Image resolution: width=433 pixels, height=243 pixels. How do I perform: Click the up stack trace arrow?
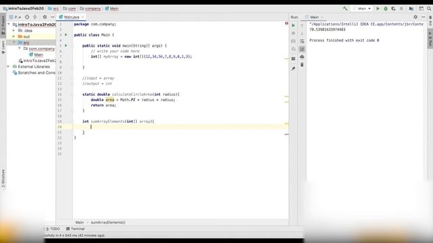click(302, 26)
